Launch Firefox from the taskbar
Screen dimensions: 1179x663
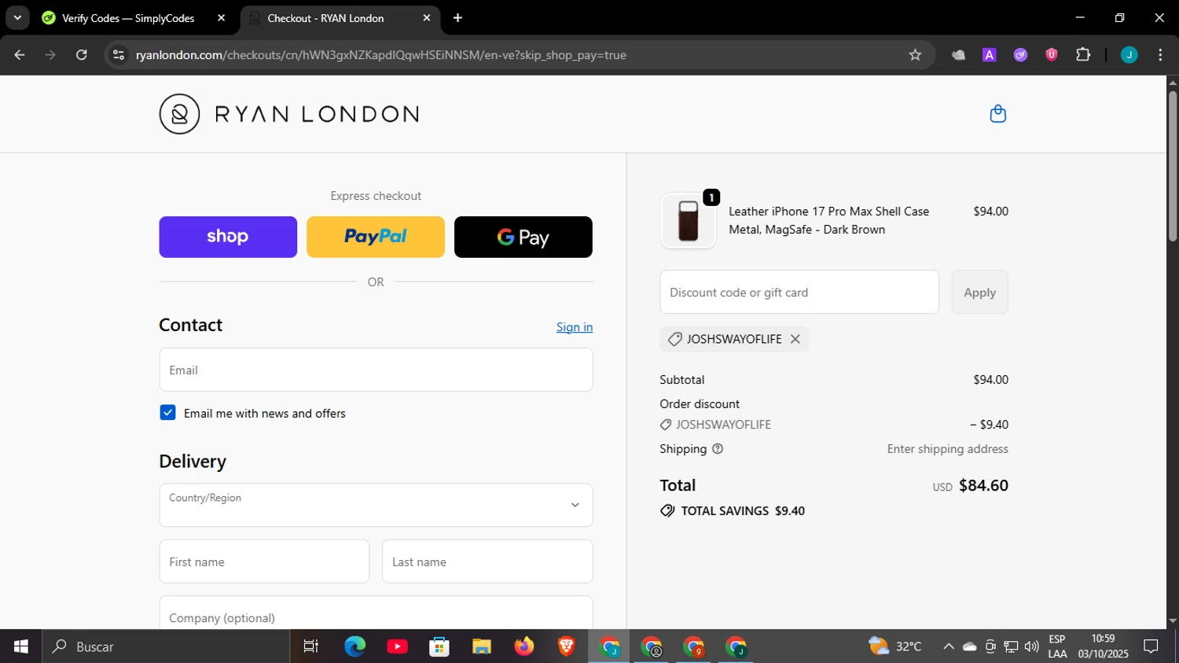tap(524, 646)
